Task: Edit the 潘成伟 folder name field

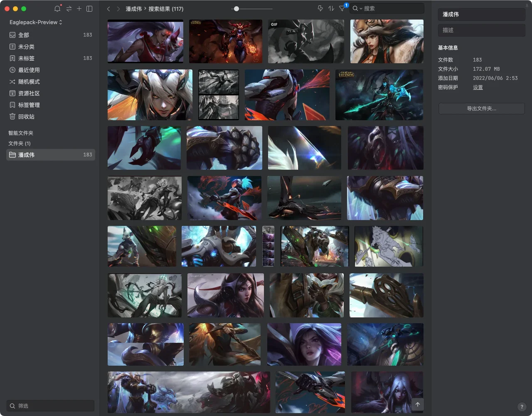Action: [481, 14]
